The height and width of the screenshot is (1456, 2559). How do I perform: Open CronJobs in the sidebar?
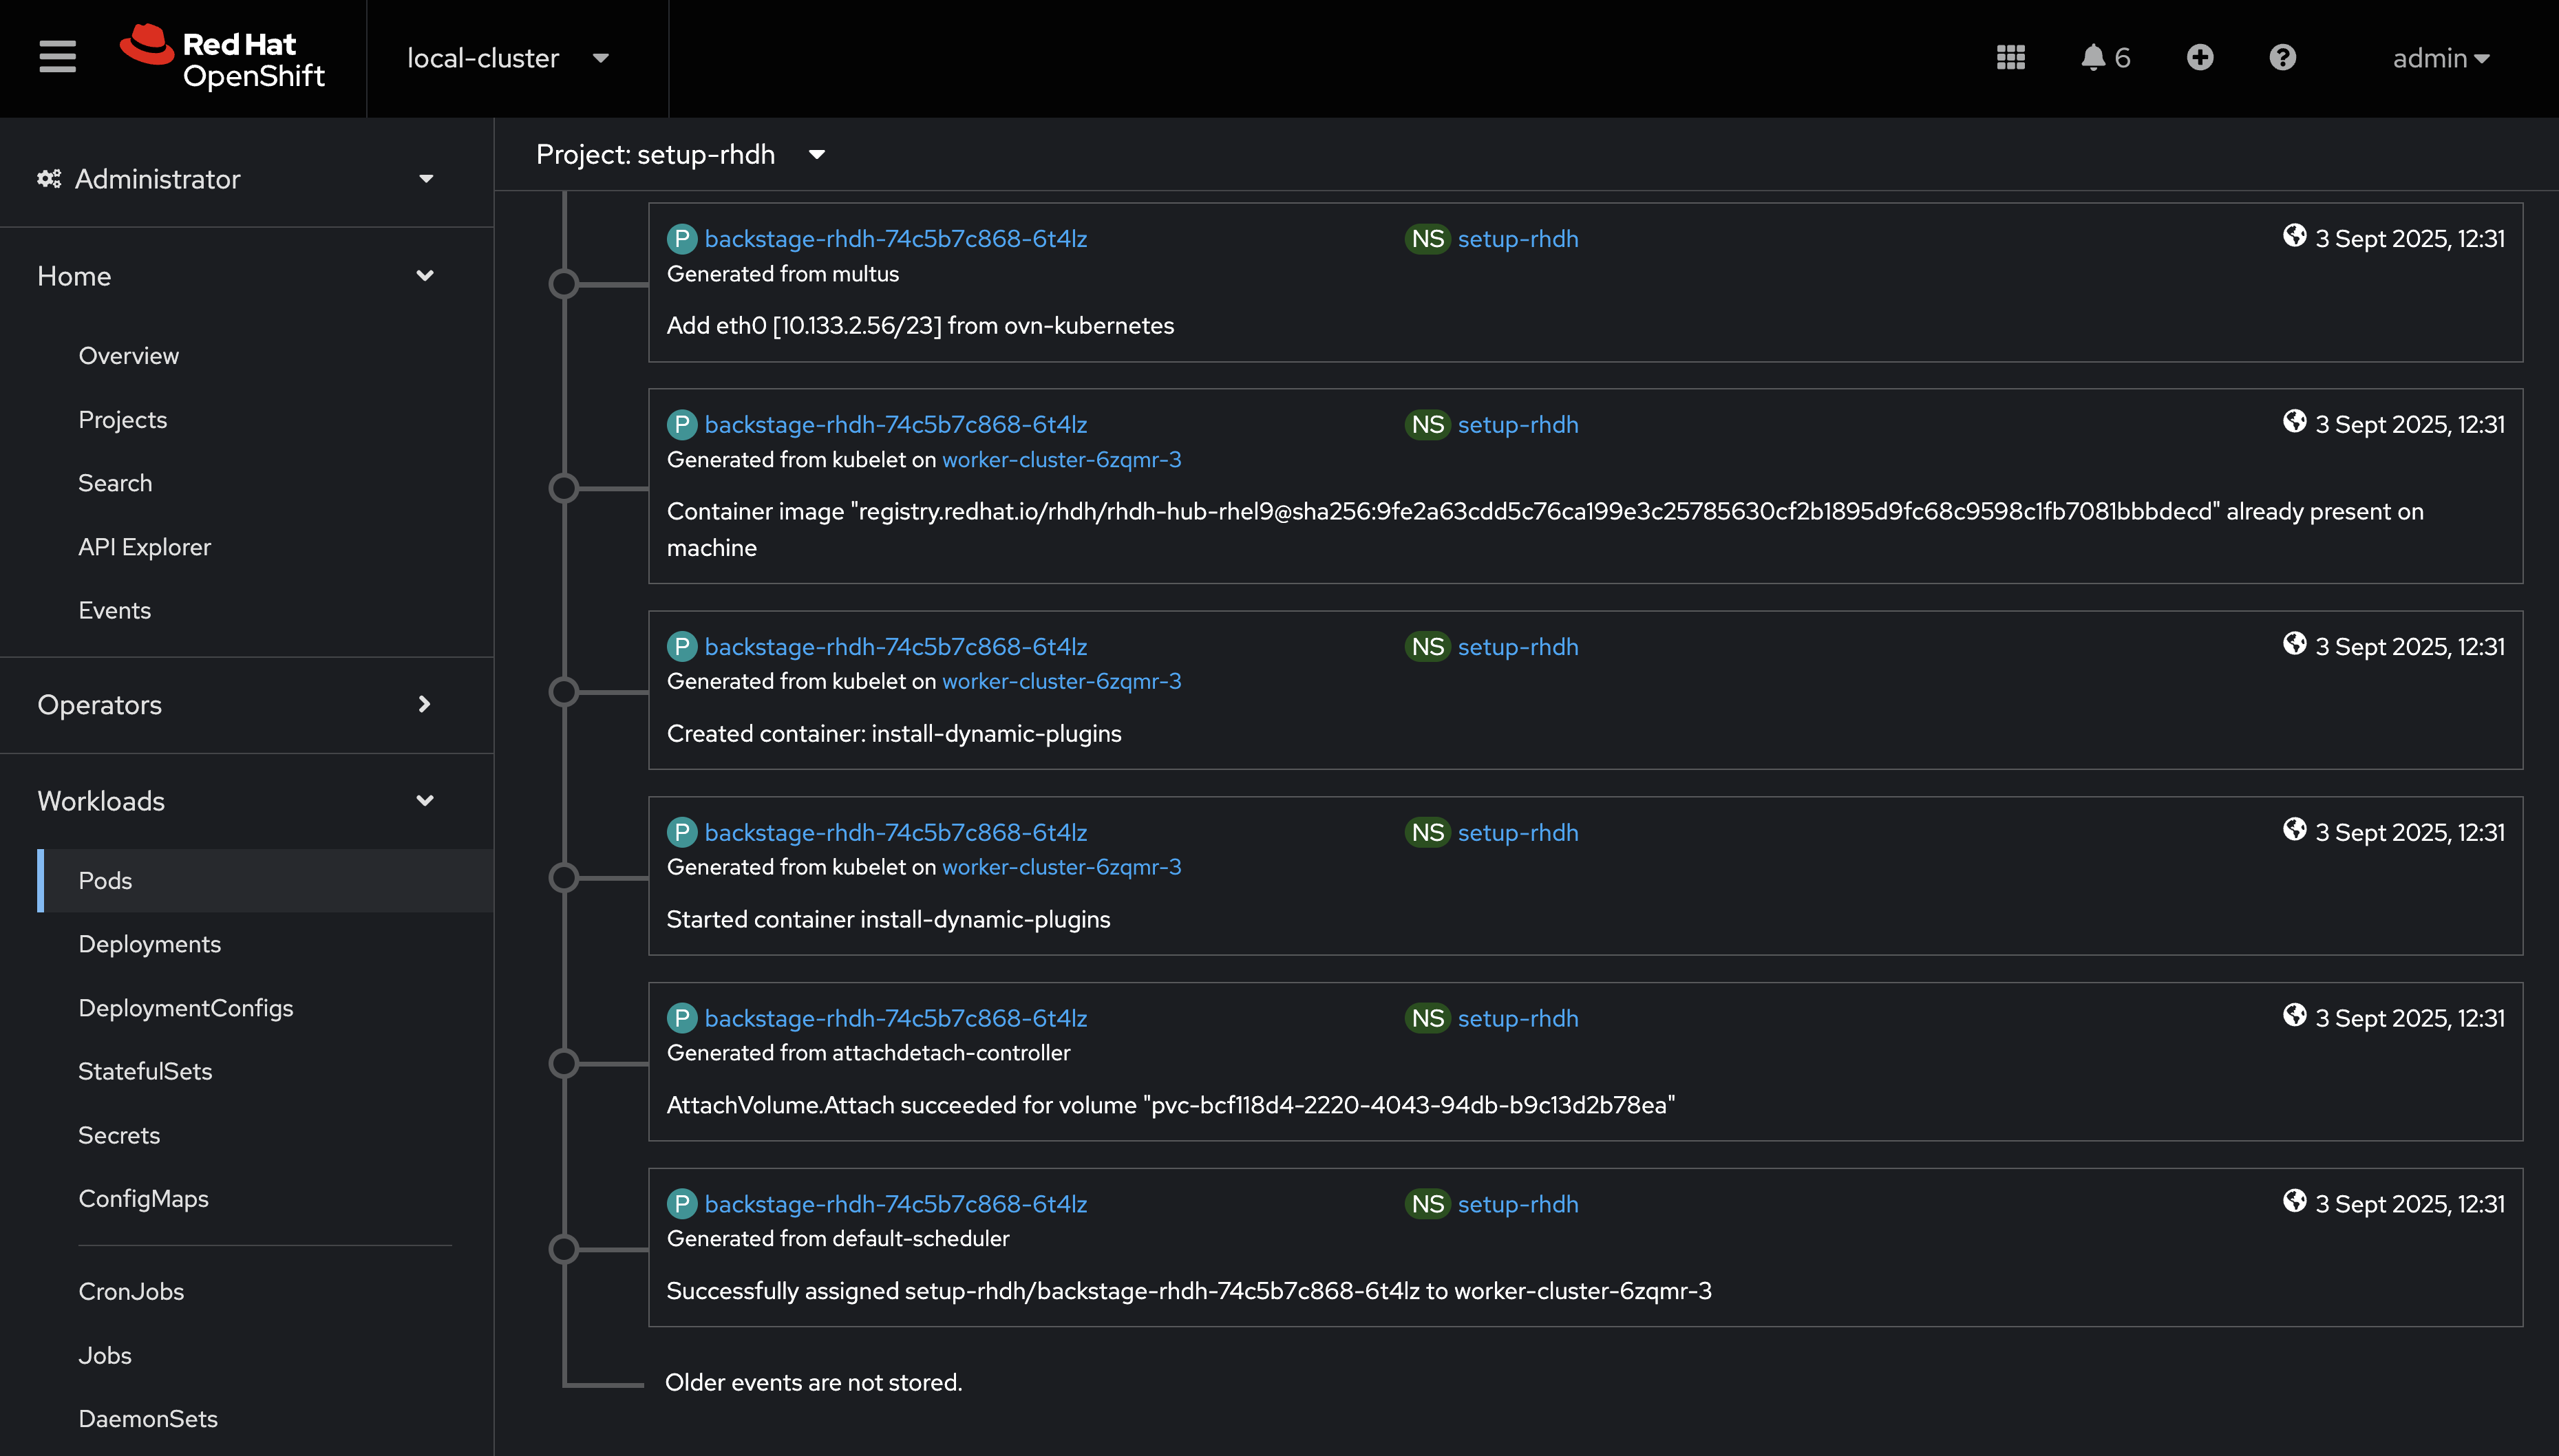click(x=131, y=1292)
